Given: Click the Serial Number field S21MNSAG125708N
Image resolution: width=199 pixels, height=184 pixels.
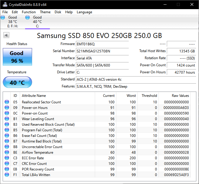Looking at the screenshot, I should pyautogui.click(x=102, y=51).
